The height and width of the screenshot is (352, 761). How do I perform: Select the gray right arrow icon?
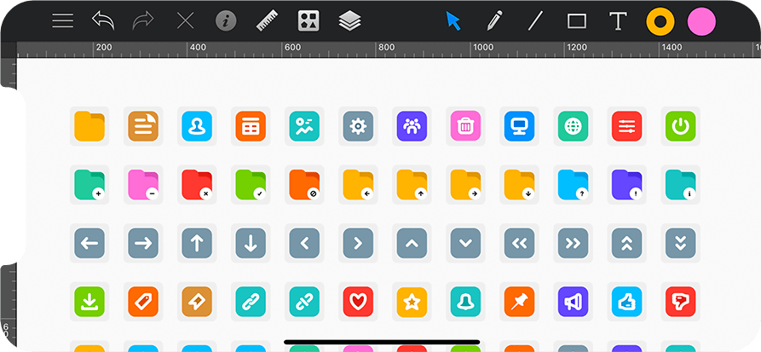(x=143, y=243)
